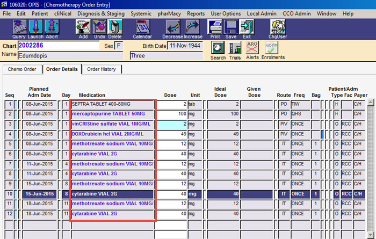Click the ChgUser icon
This screenshot has width=376, height=239.
[278, 27]
